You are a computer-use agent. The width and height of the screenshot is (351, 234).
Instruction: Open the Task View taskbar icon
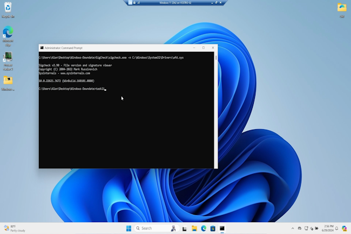click(x=185, y=228)
